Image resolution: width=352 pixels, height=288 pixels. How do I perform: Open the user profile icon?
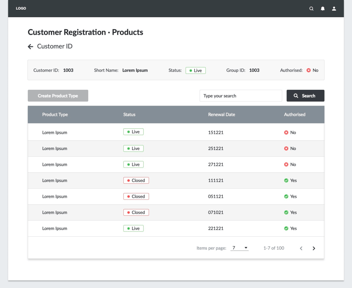[334, 9]
